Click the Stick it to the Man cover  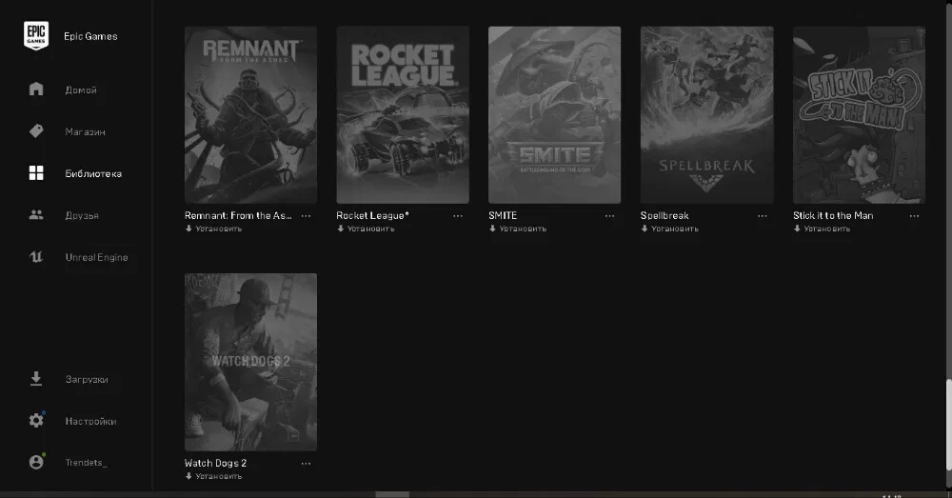coord(859,115)
